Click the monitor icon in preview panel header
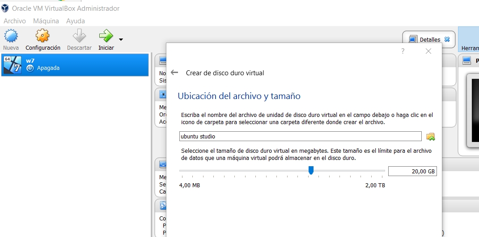The width and height of the screenshot is (479, 237). [x=467, y=60]
